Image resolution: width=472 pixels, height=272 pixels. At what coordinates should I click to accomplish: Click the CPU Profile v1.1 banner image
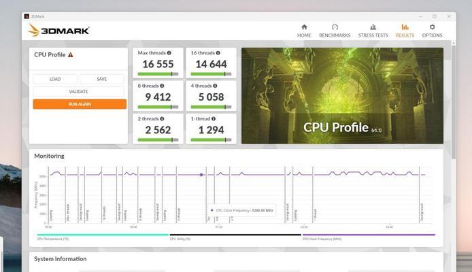pos(342,96)
